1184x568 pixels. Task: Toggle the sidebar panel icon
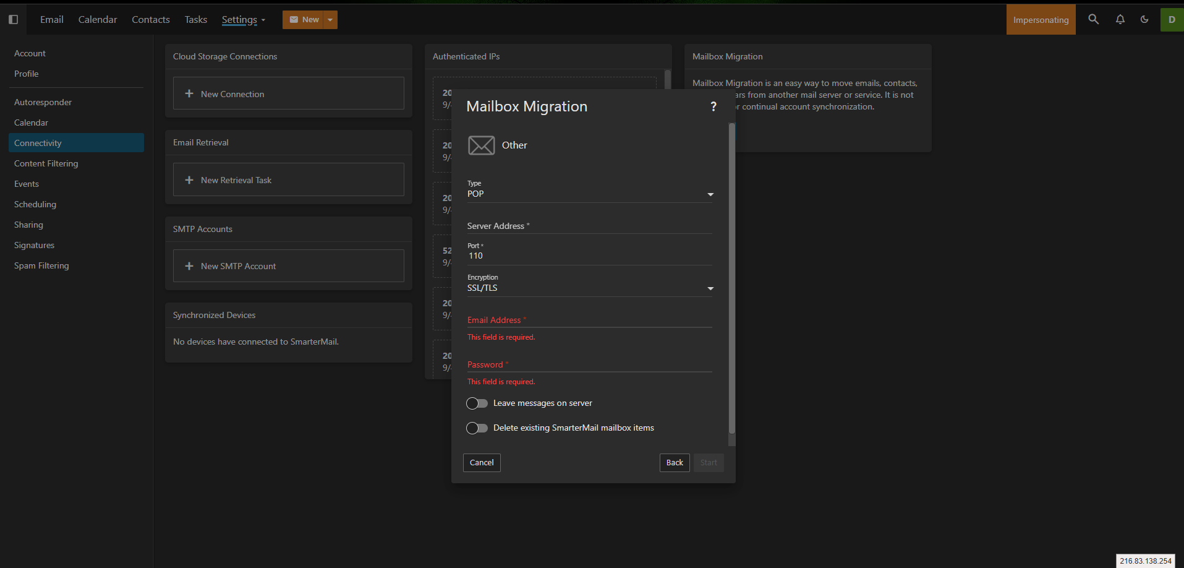(13, 20)
